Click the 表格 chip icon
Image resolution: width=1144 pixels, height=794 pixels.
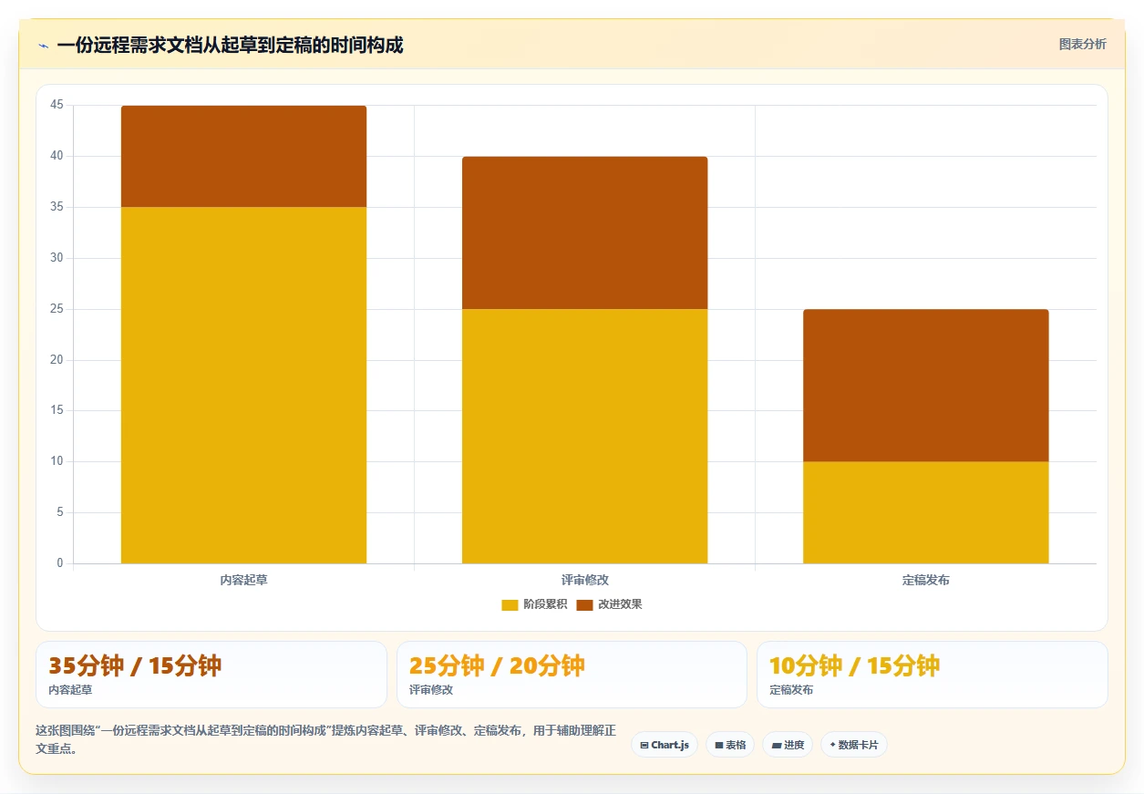pos(719,745)
